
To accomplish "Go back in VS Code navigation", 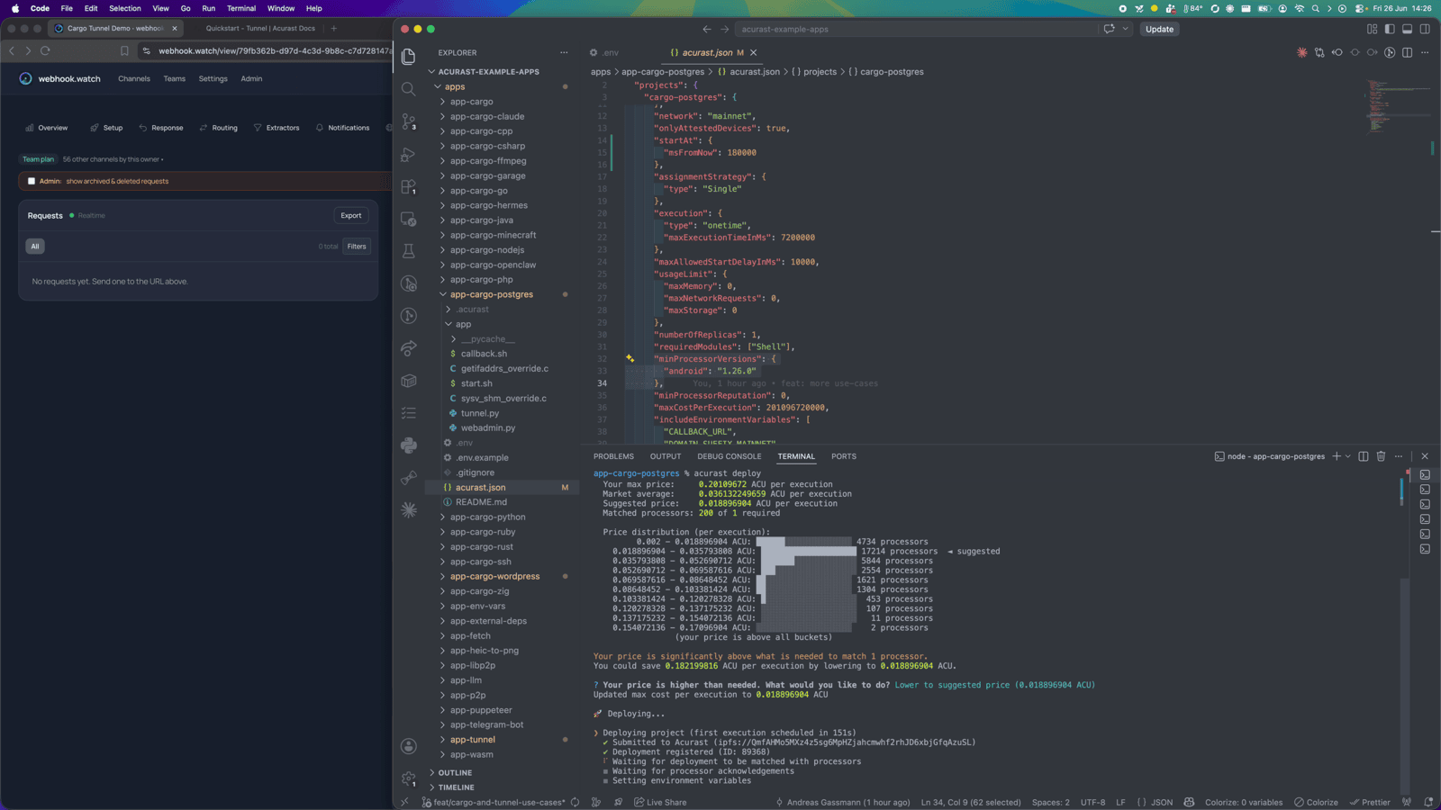I will 706,29.
